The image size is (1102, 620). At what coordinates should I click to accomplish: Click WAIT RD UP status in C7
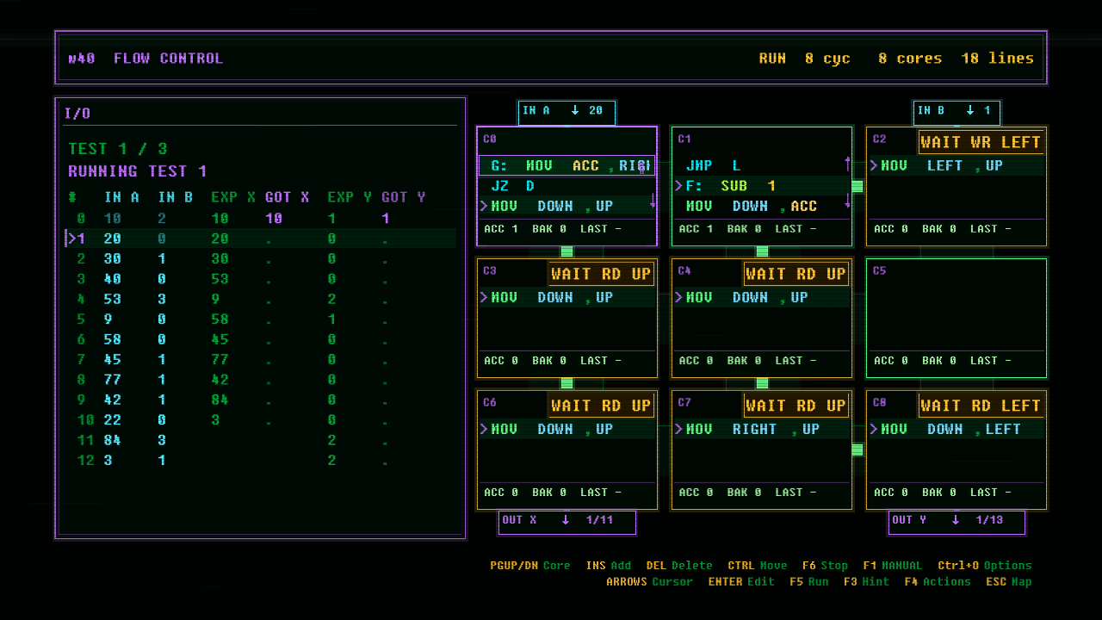point(796,406)
